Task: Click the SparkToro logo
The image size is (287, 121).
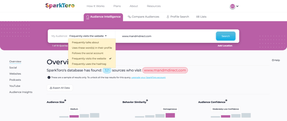Action: (60, 6)
